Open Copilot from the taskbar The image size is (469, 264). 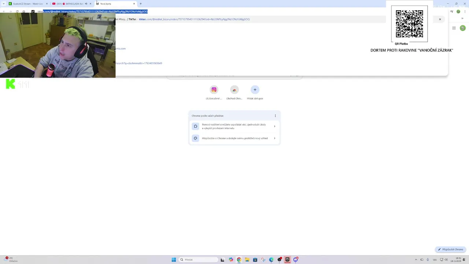point(231,260)
